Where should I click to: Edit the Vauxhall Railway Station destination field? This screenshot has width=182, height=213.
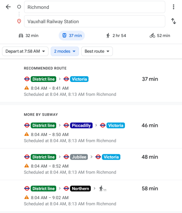click(95, 21)
